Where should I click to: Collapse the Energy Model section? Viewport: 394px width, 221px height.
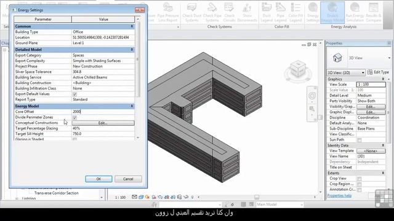[x=132, y=106]
